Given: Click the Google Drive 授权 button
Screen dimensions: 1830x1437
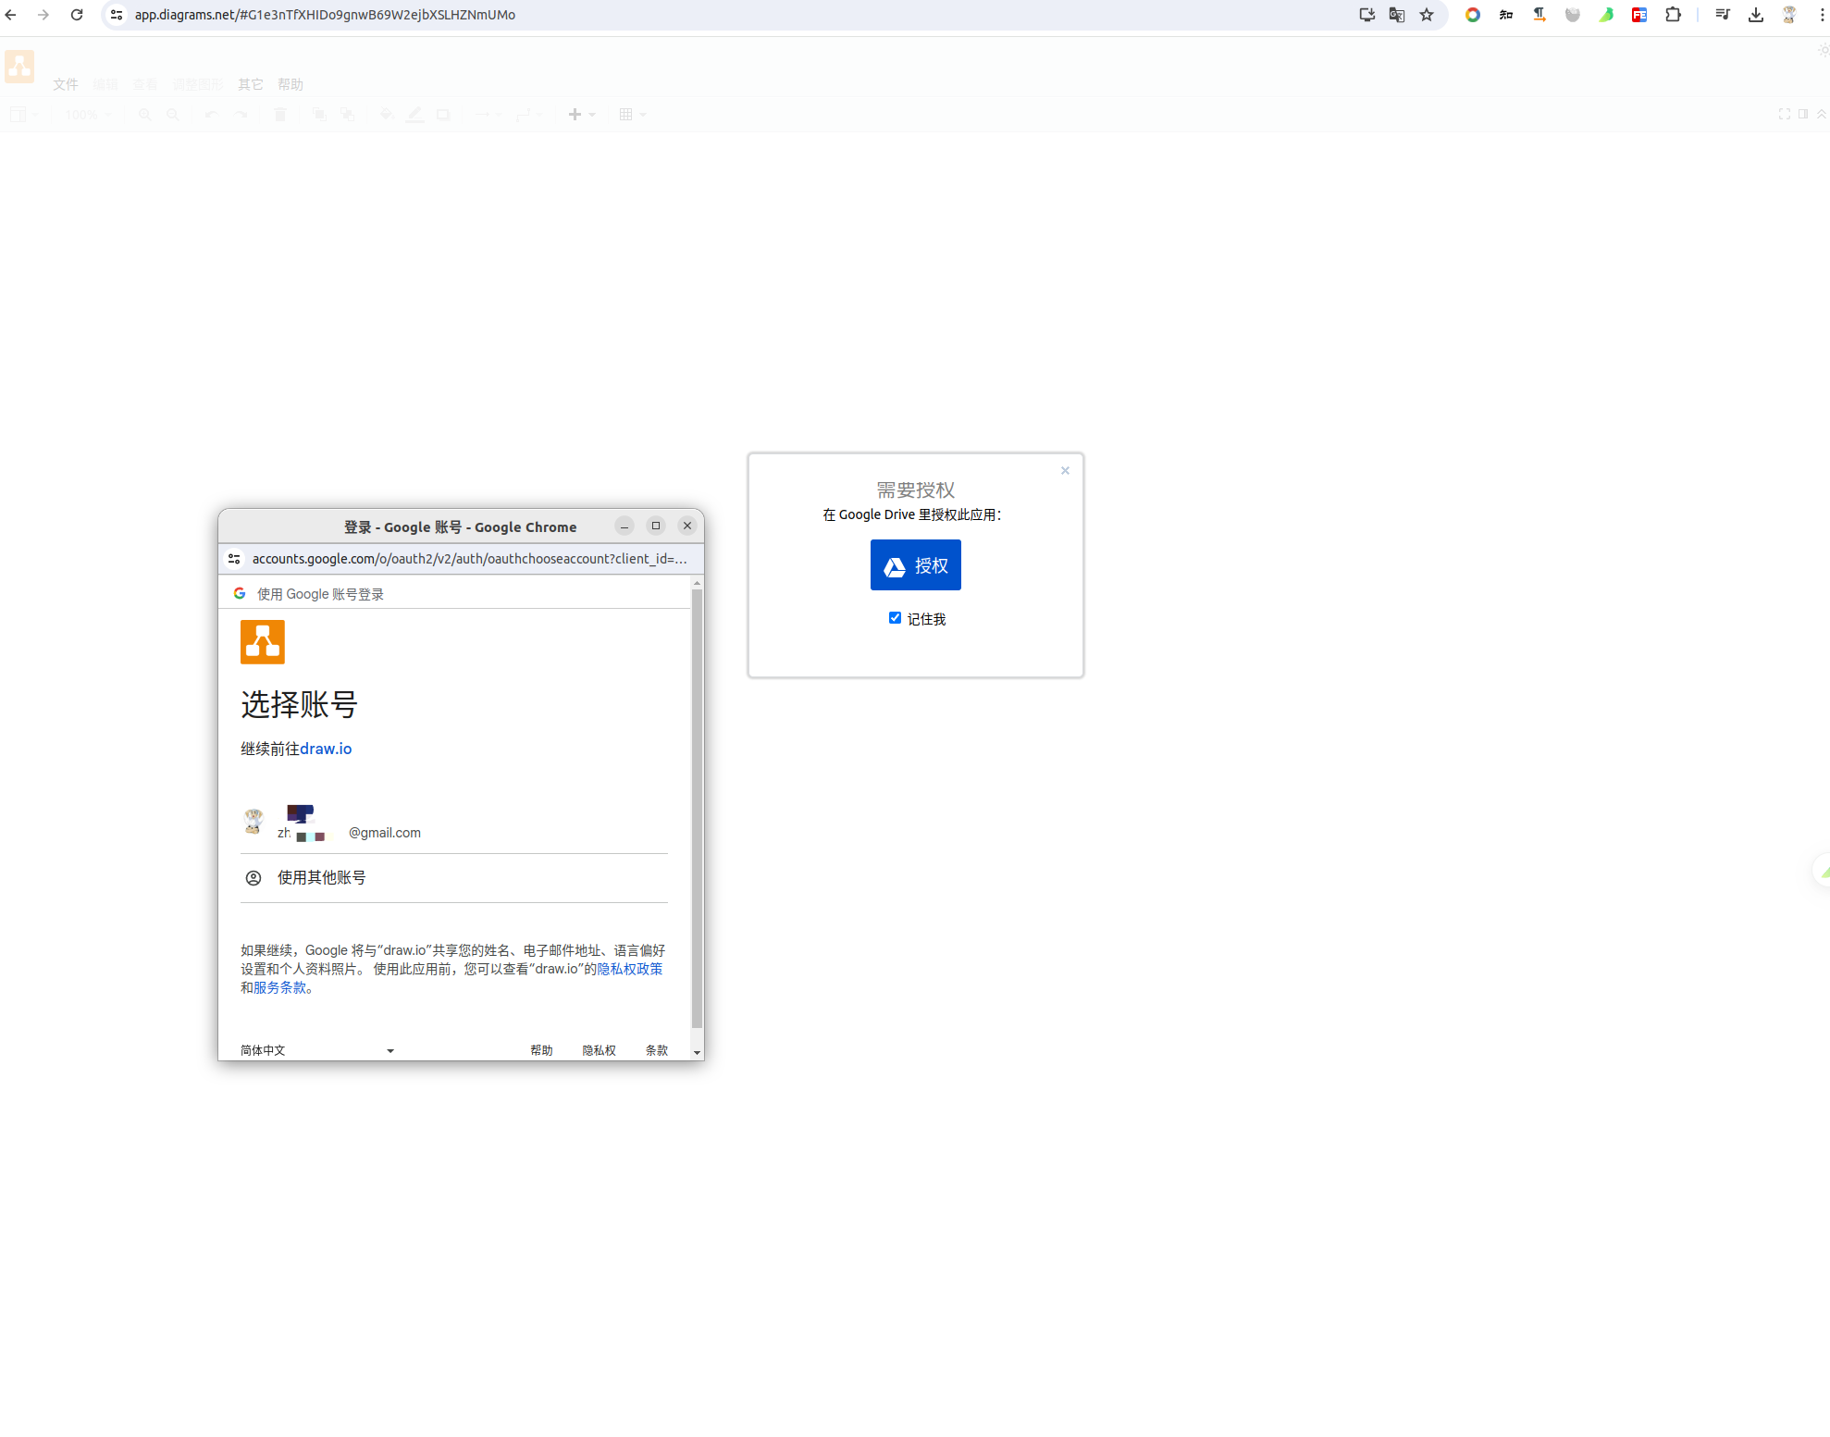Looking at the screenshot, I should 915,564.
